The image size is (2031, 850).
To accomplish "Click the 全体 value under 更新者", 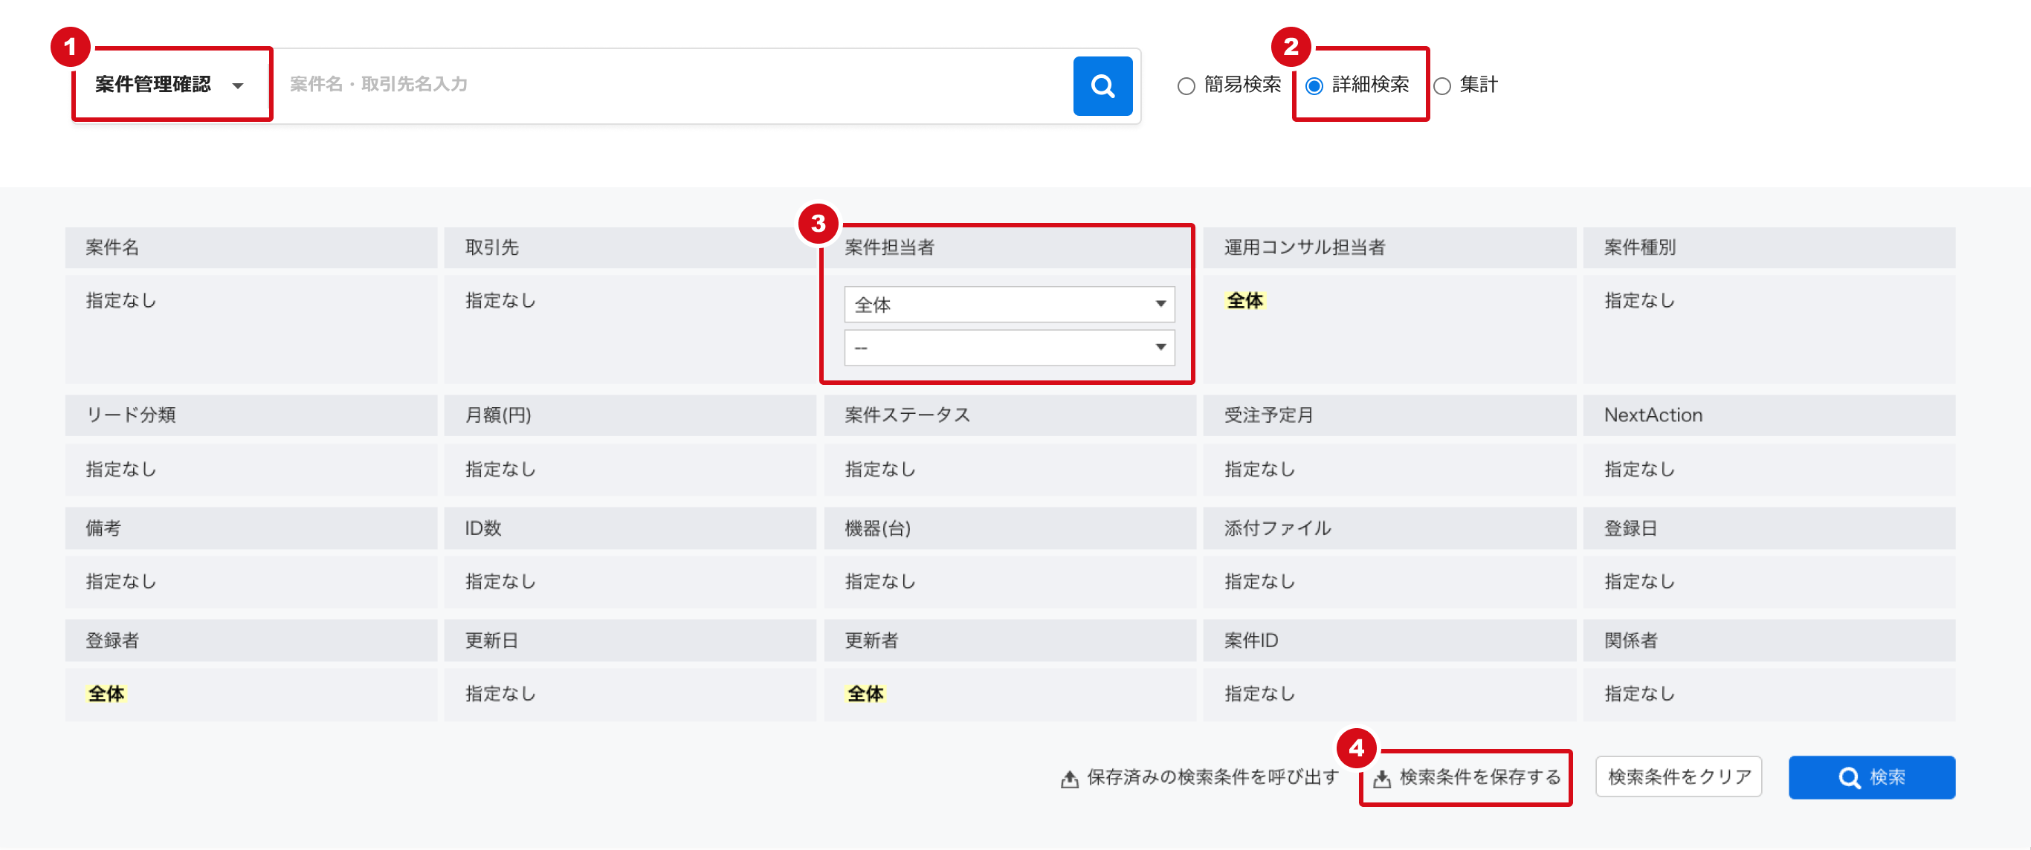I will click(x=865, y=694).
